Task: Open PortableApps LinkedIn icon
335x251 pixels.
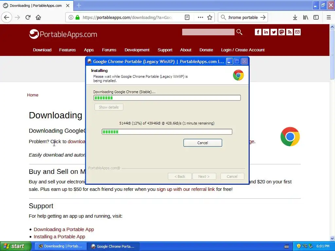Action: (x=266, y=32)
